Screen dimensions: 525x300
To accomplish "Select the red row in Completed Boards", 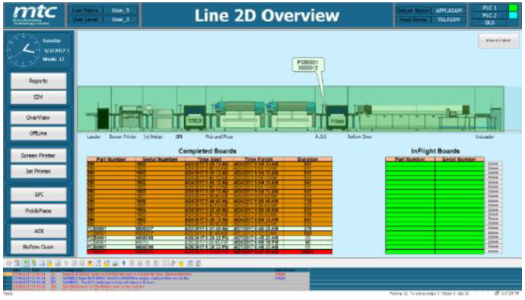I will click(209, 252).
